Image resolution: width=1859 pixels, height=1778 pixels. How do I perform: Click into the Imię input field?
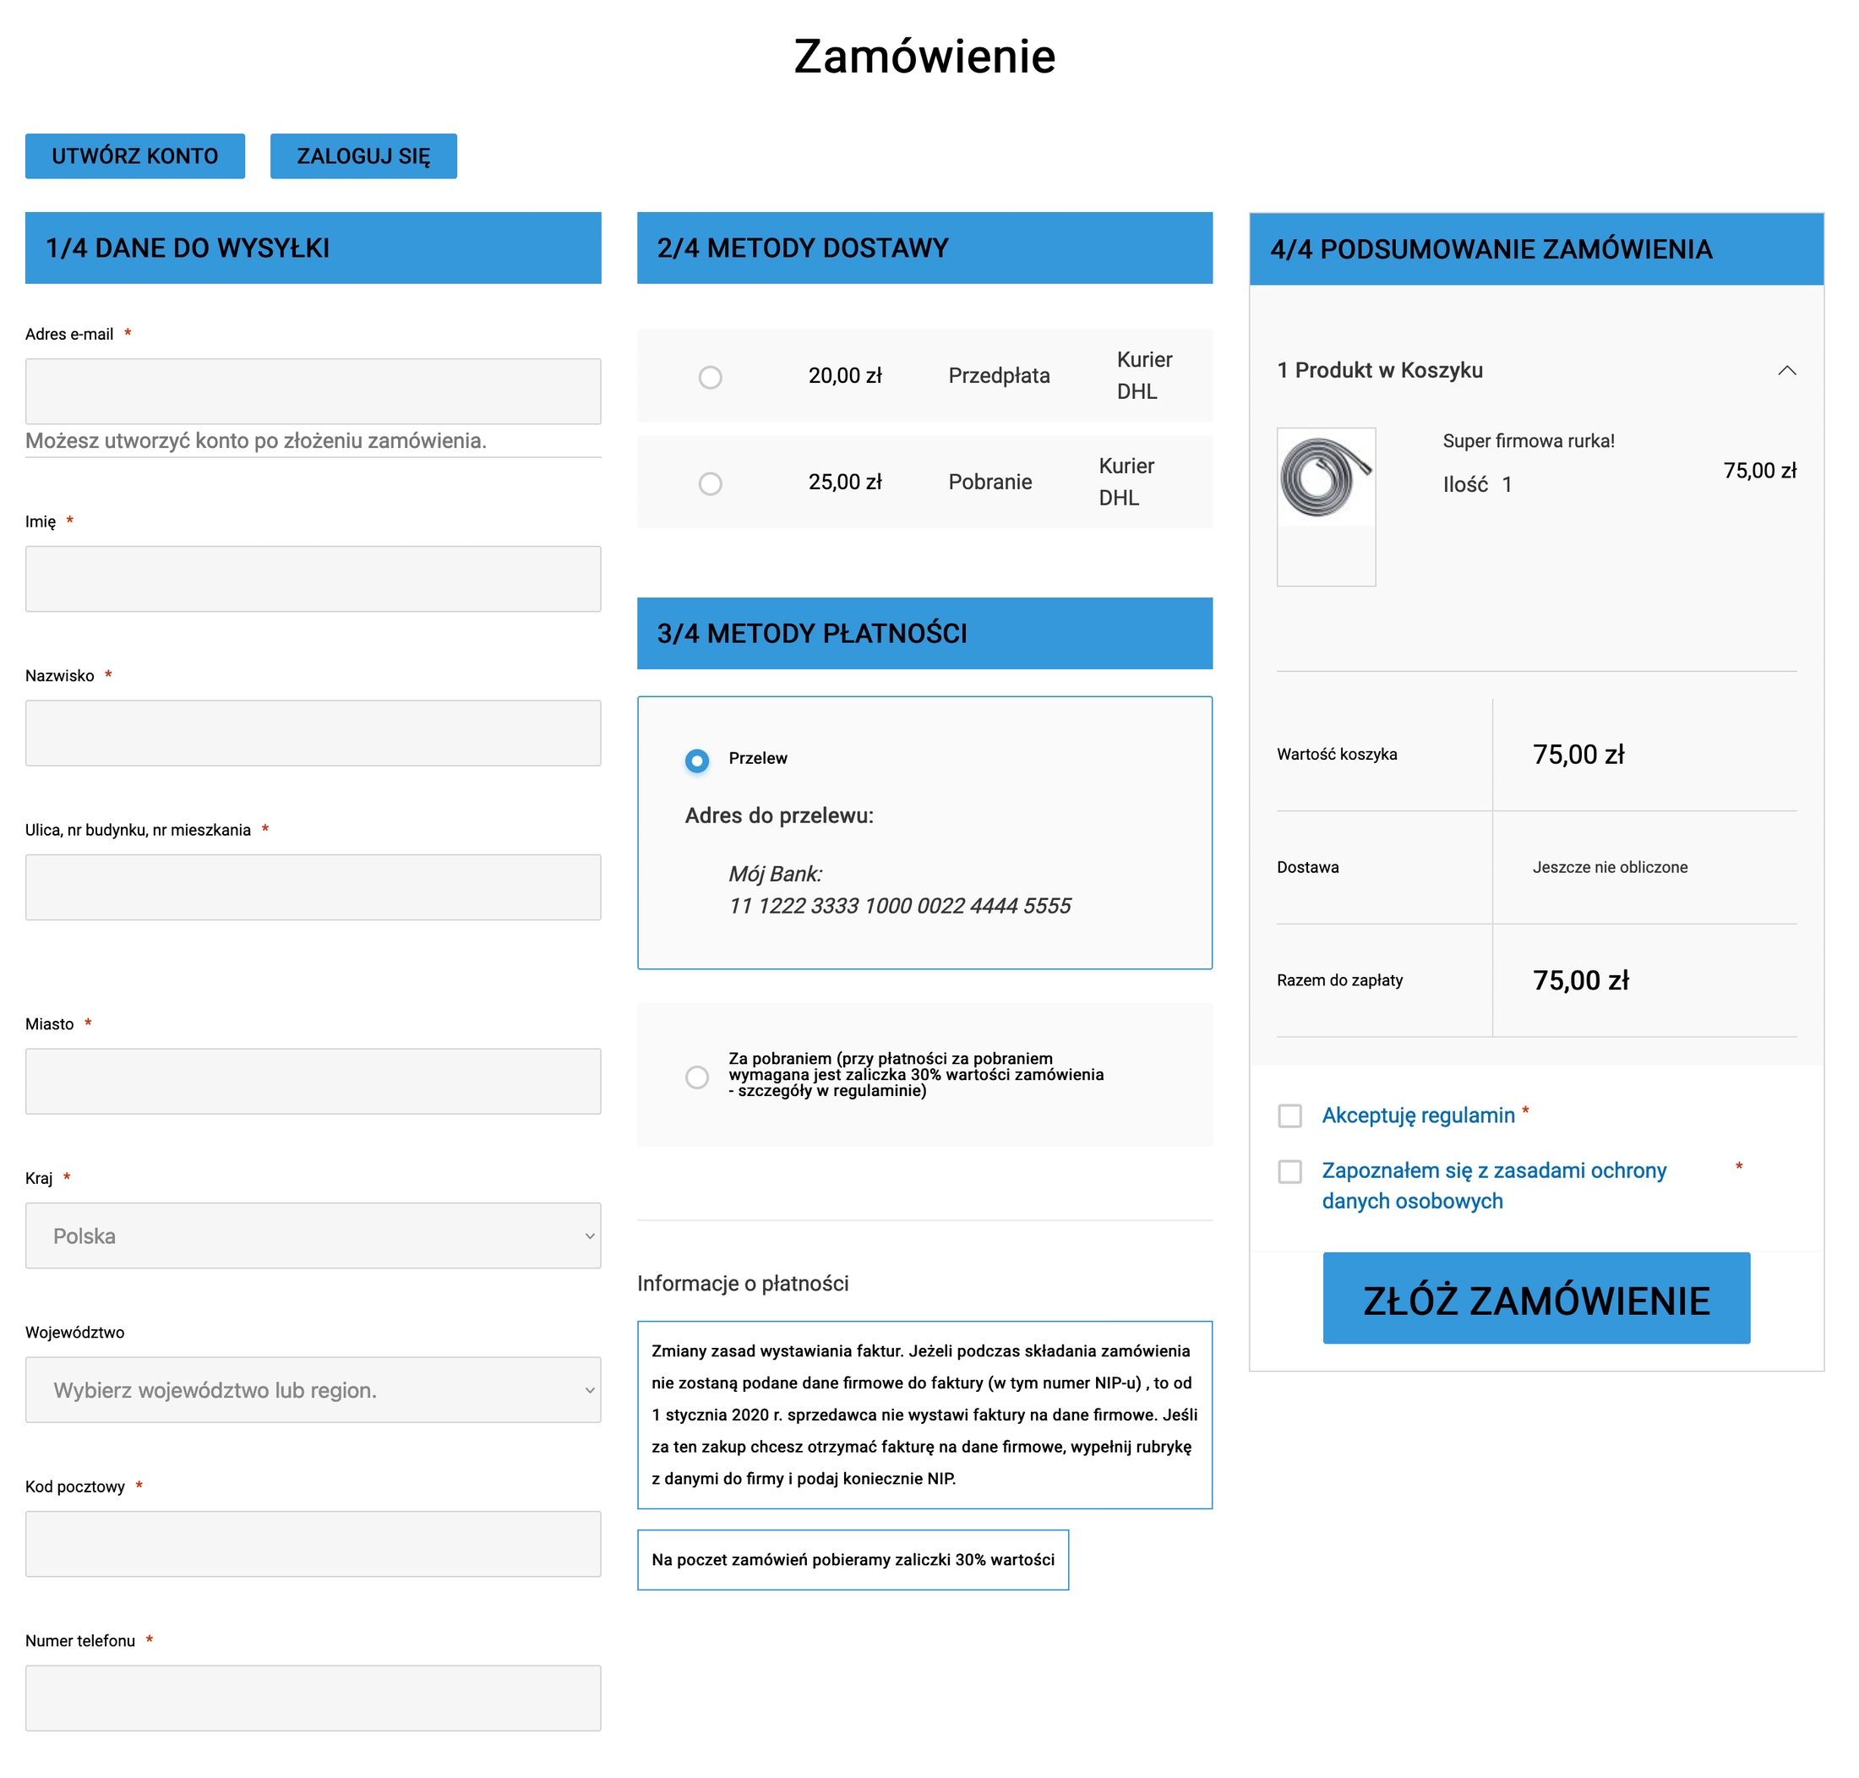pos(313,578)
